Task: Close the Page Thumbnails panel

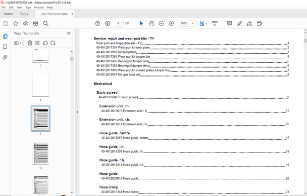Action: 69,33
